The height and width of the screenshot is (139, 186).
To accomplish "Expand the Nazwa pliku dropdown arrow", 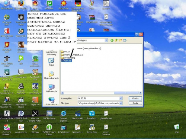I will click(121, 98).
